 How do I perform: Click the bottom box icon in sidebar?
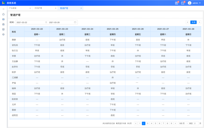[x=3, y=34]
